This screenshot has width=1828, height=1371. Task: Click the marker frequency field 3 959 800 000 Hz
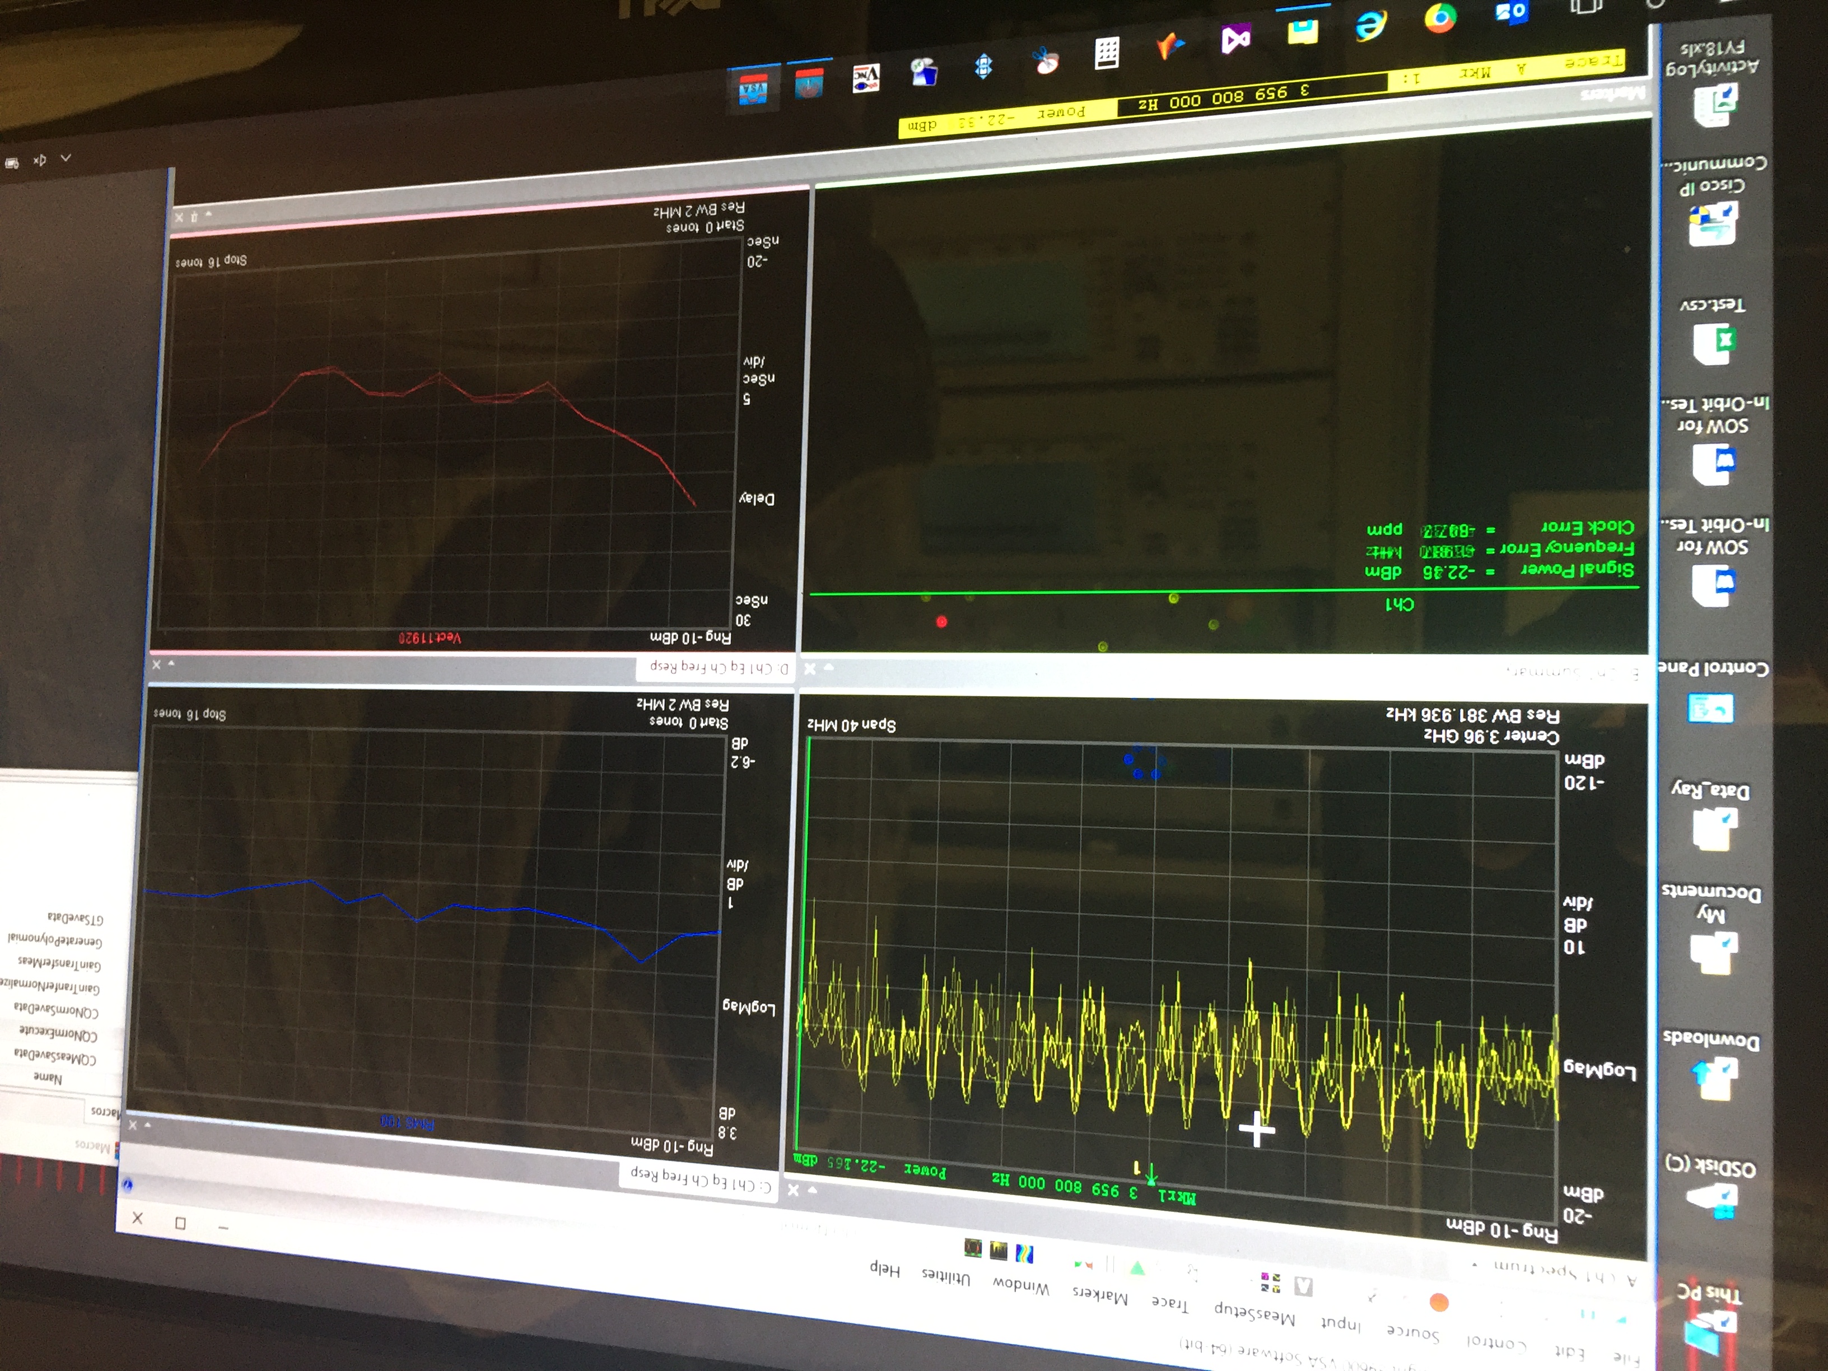[x=1224, y=97]
